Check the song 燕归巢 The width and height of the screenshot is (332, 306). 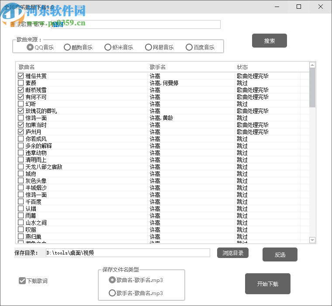21,237
